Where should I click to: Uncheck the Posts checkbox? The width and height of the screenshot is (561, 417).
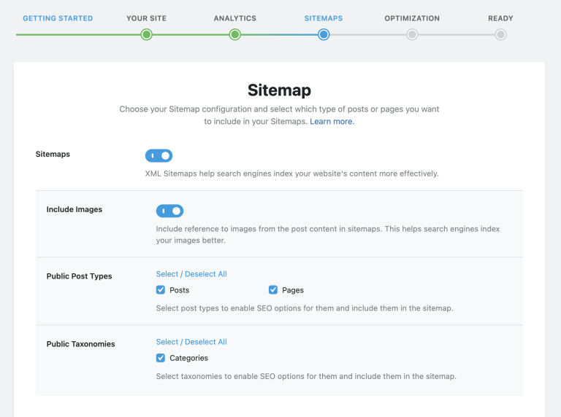[161, 290]
